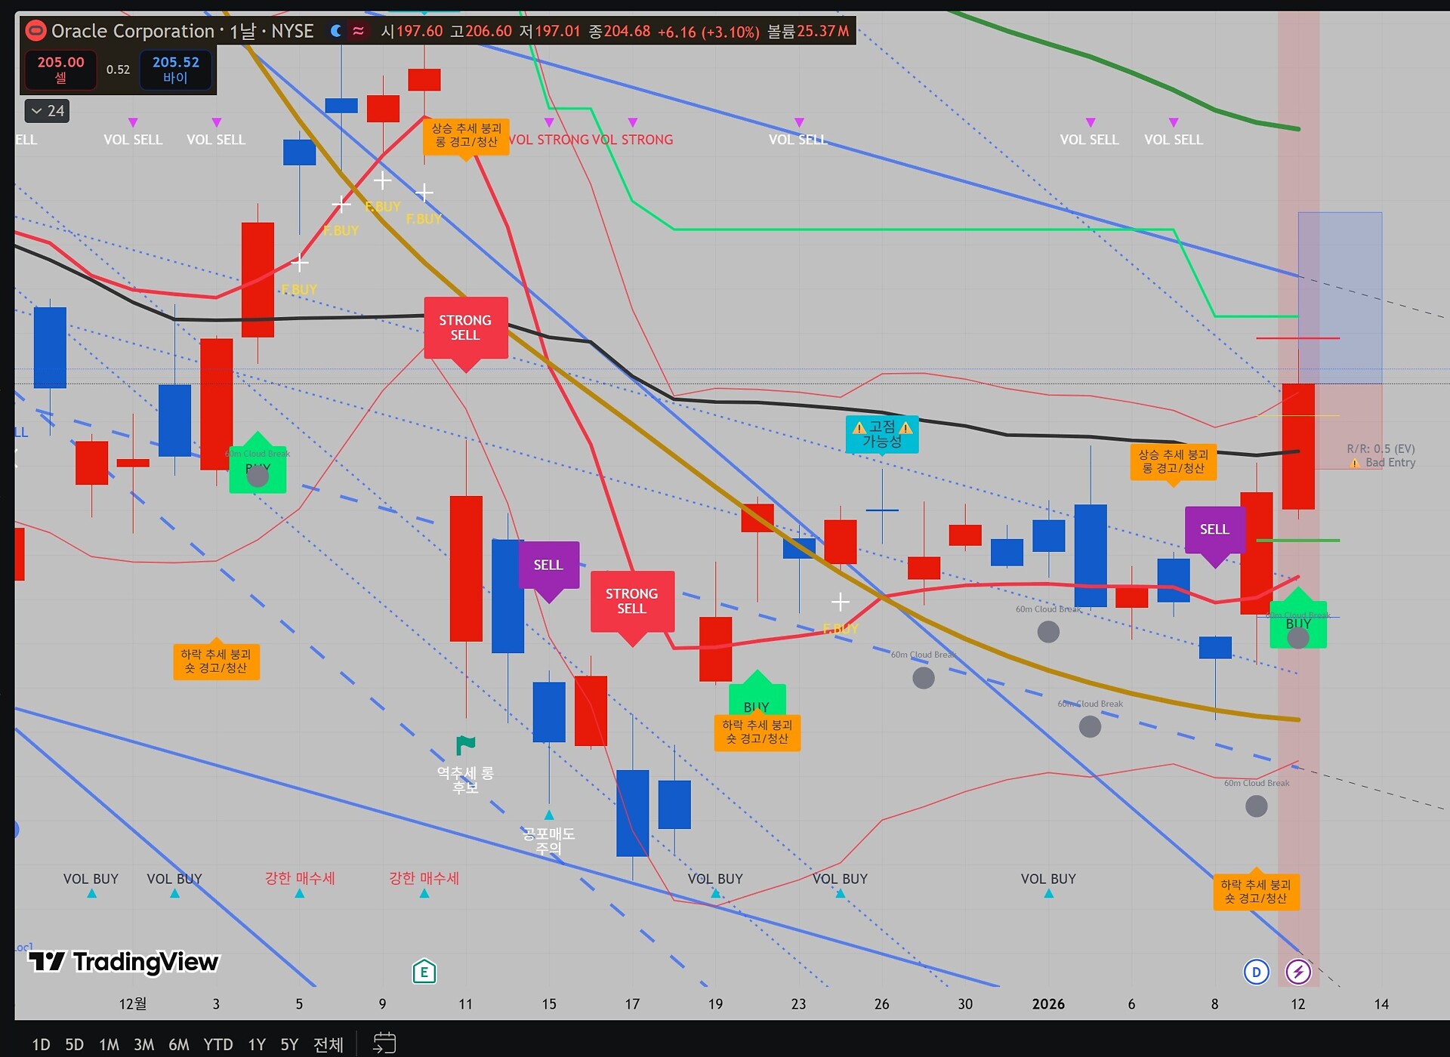
Task: Open the go-to-date calendar icon
Action: pyautogui.click(x=384, y=1043)
